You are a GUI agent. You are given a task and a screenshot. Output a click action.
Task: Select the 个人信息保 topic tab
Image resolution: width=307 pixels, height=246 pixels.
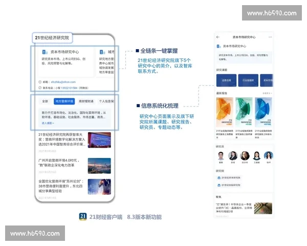coord(106,101)
